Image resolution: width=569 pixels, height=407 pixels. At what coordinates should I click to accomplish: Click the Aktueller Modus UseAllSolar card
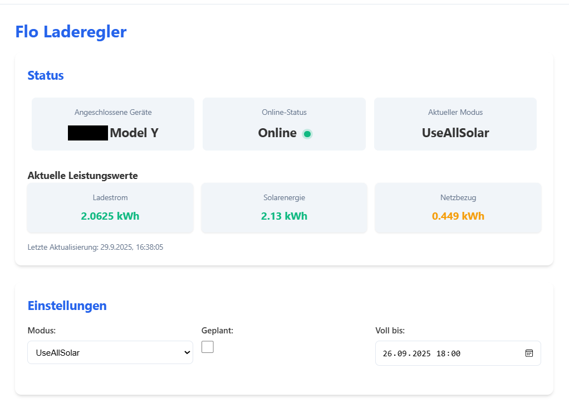point(455,124)
